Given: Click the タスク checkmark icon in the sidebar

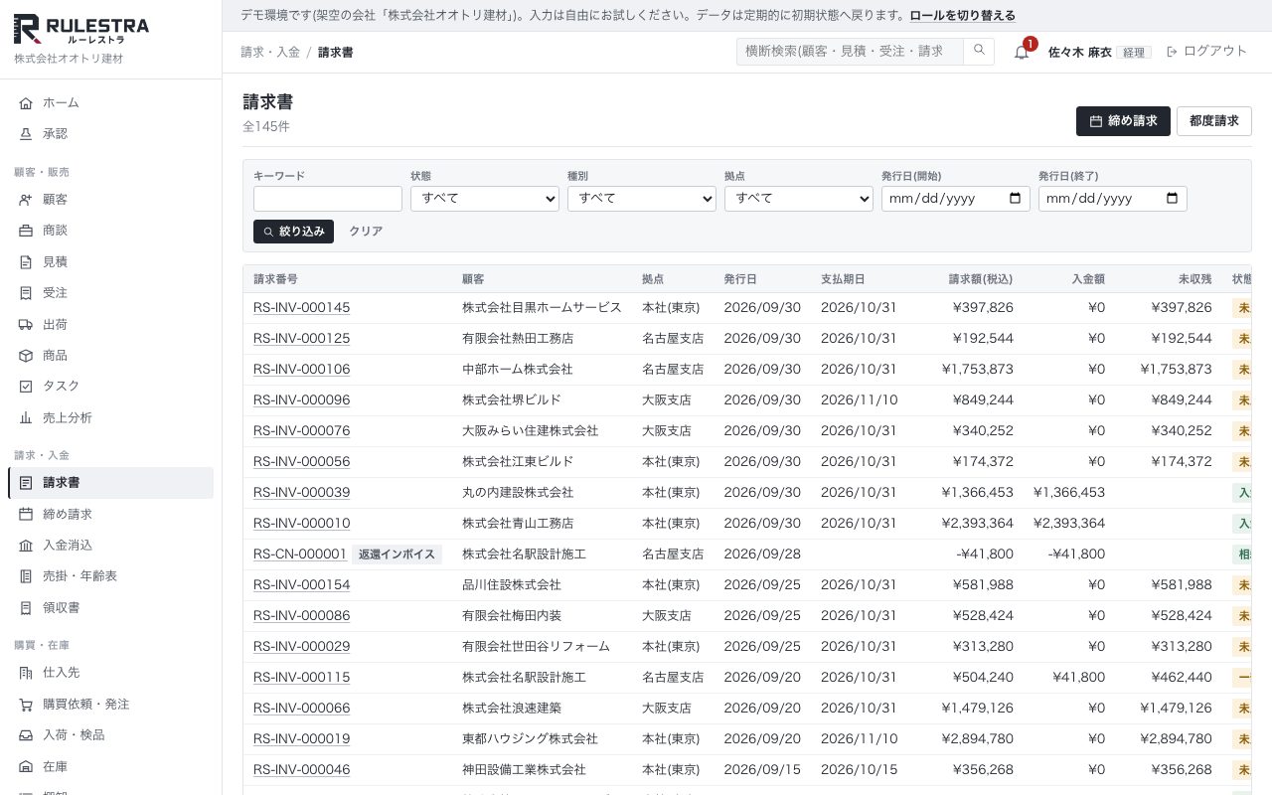Looking at the screenshot, I should [x=26, y=387].
